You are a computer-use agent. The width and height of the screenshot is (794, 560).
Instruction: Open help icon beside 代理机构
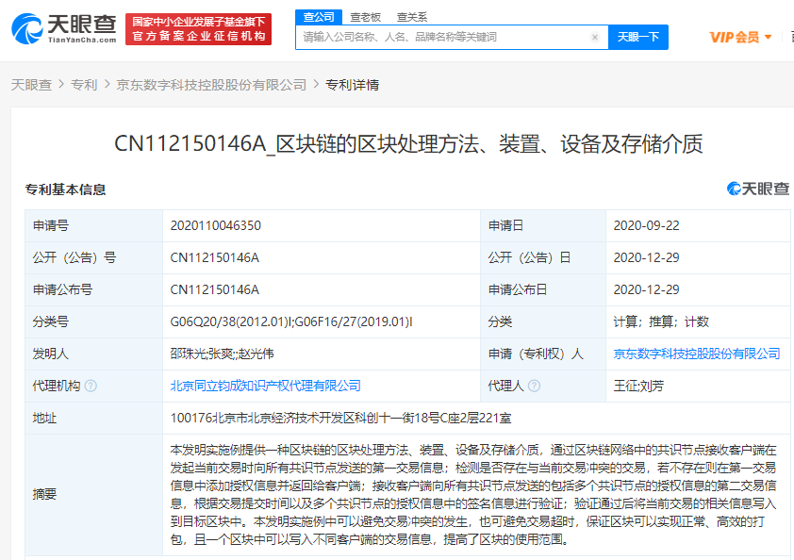coord(91,386)
